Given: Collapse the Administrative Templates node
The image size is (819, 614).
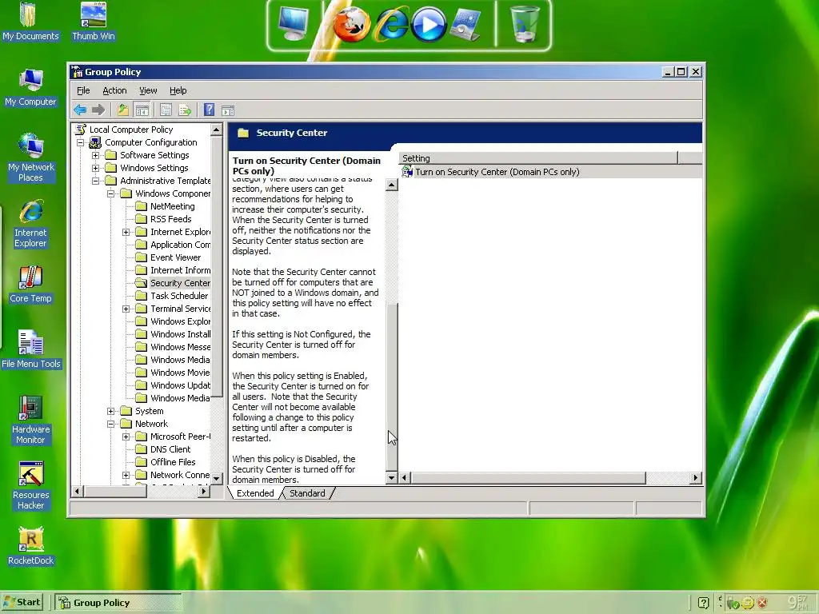Looking at the screenshot, I should click(95, 181).
